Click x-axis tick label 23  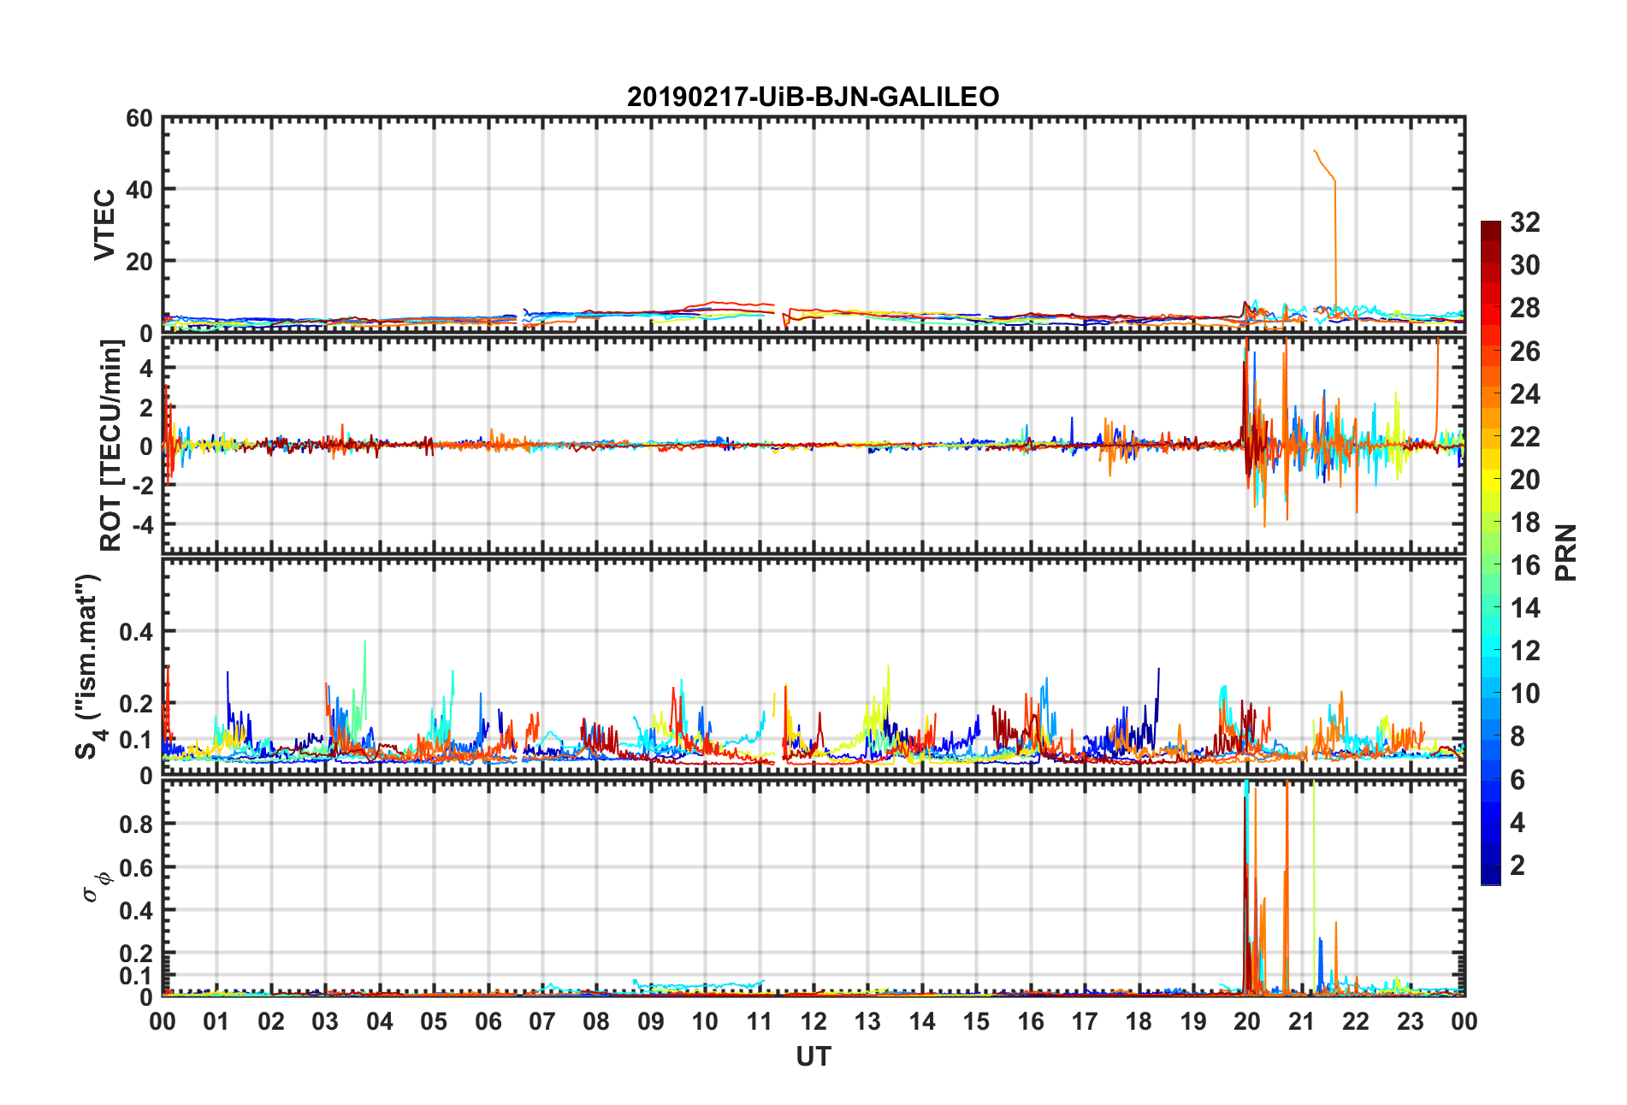pyautogui.click(x=1410, y=1021)
